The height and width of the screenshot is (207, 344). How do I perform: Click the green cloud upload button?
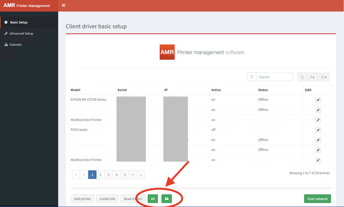[x=166, y=198]
